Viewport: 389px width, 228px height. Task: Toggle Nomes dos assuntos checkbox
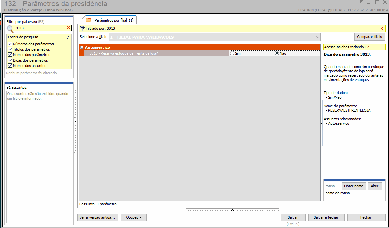(x=10, y=66)
